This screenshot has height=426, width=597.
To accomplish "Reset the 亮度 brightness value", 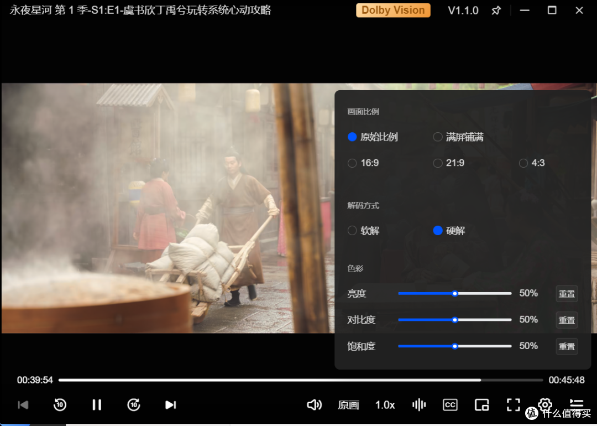I will click(x=567, y=294).
